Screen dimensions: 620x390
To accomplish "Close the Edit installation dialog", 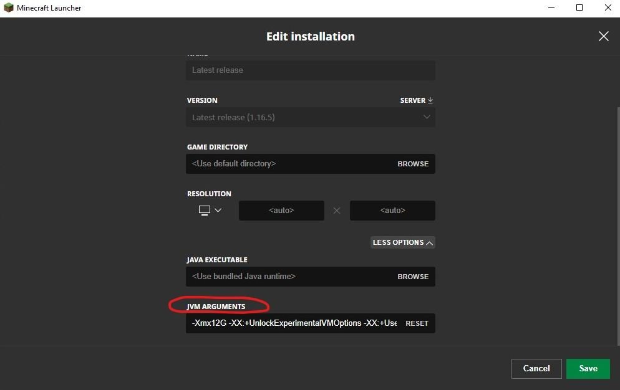I will click(x=603, y=36).
